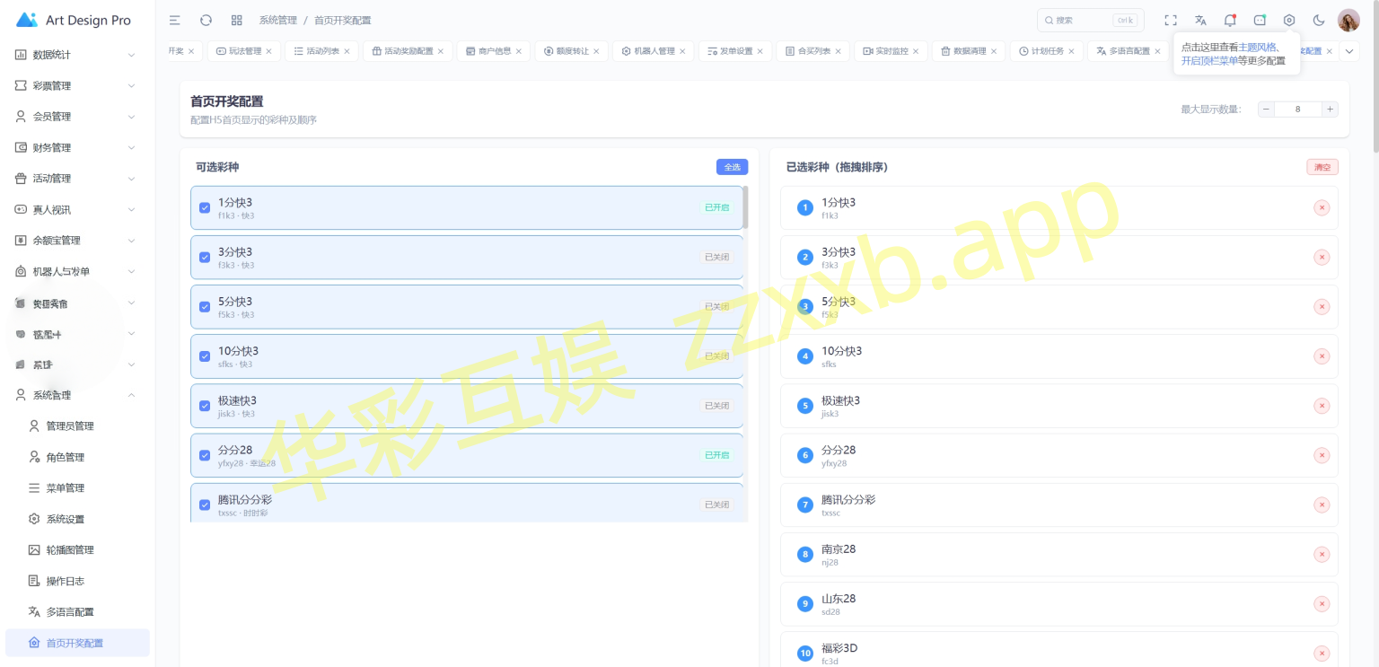Viewport: 1379px width, 667px height.
Task: Increase the max display count with plus
Action: [1330, 110]
